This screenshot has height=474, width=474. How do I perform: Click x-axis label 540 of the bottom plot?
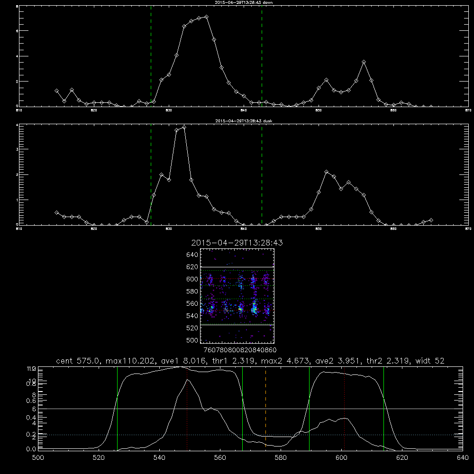coord(159,458)
